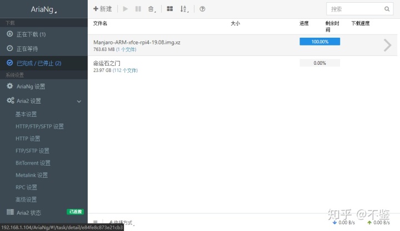Open the AriaNg title dropdown

44,9
